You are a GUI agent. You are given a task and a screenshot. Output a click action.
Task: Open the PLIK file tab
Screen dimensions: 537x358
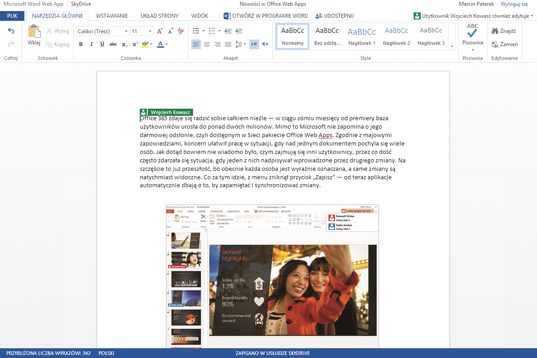pos(12,16)
